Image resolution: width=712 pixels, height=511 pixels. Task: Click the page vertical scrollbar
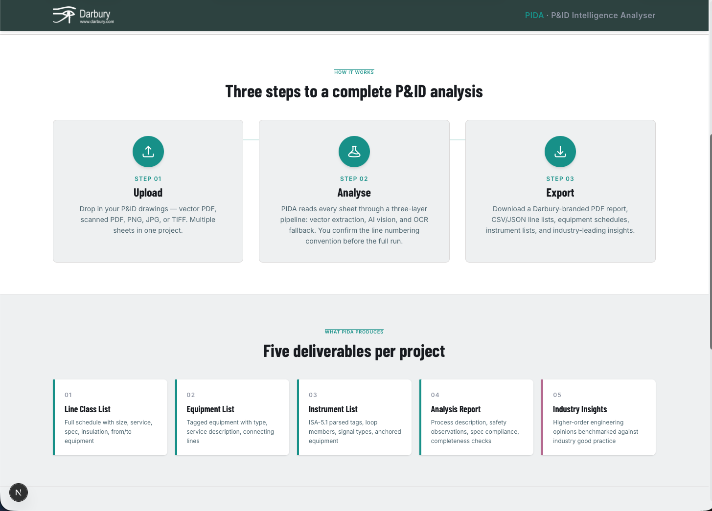(710, 241)
